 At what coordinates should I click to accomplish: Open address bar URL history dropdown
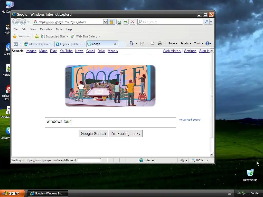(x=105, y=22)
